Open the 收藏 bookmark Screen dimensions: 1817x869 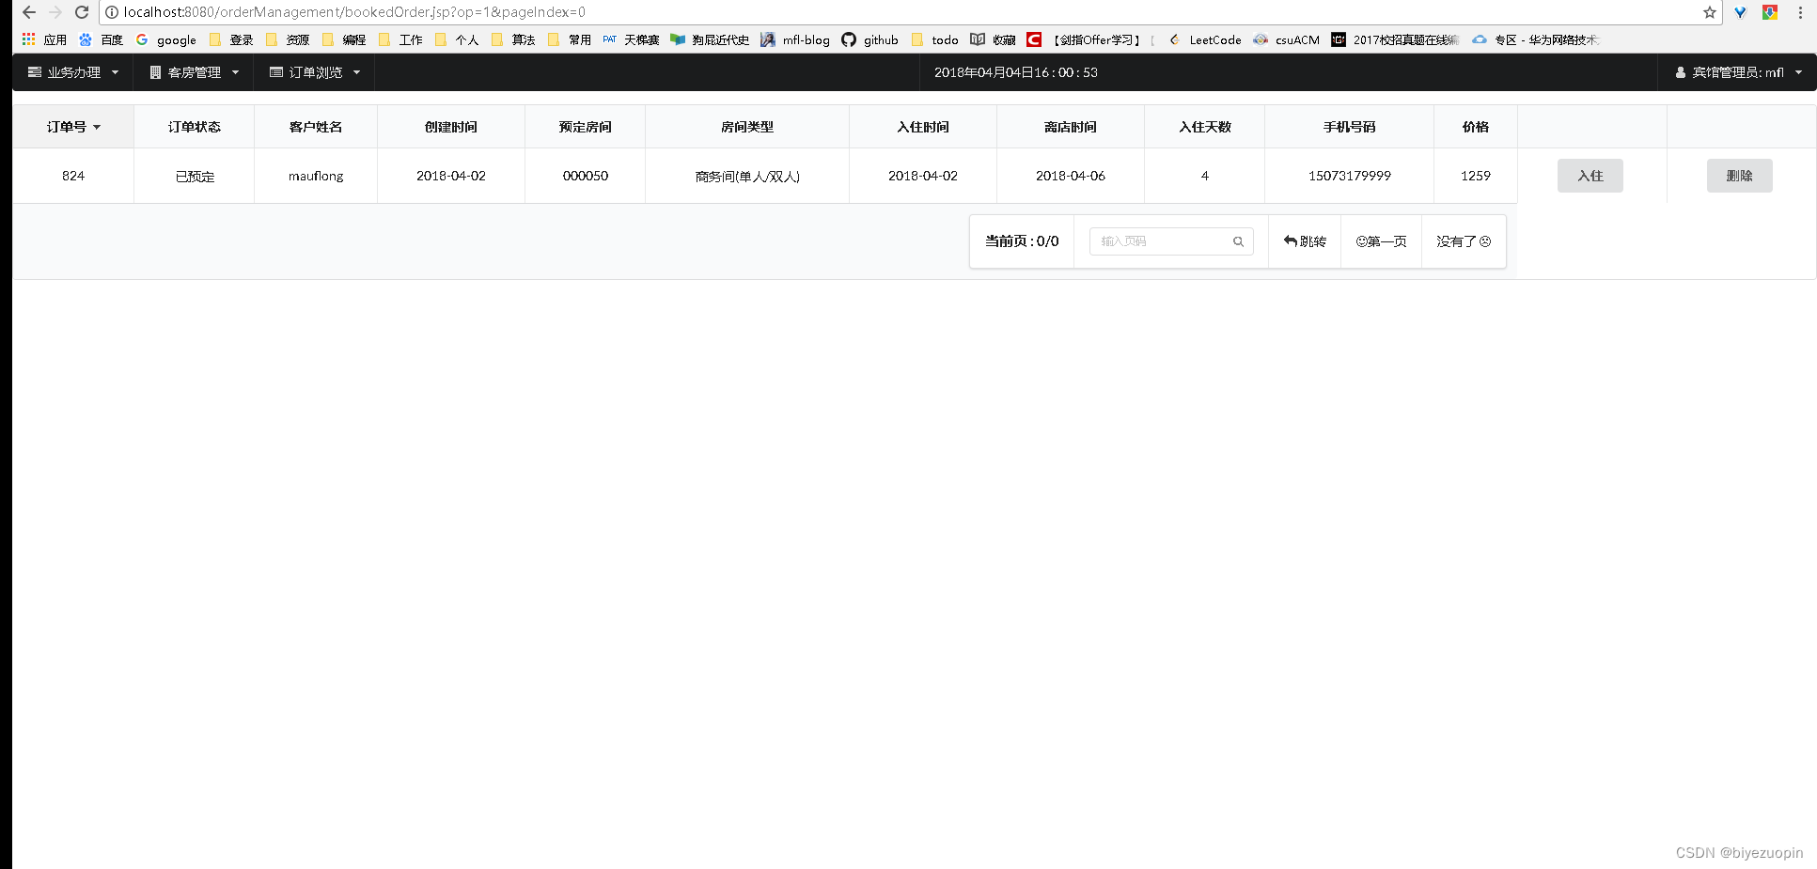994,39
